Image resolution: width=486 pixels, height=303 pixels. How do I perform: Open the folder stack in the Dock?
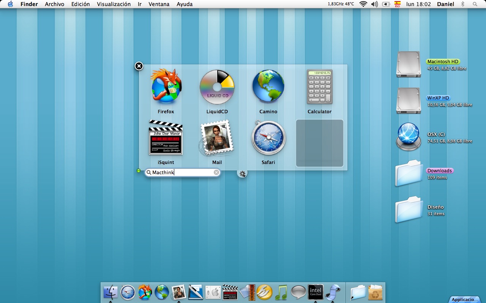[x=358, y=292]
